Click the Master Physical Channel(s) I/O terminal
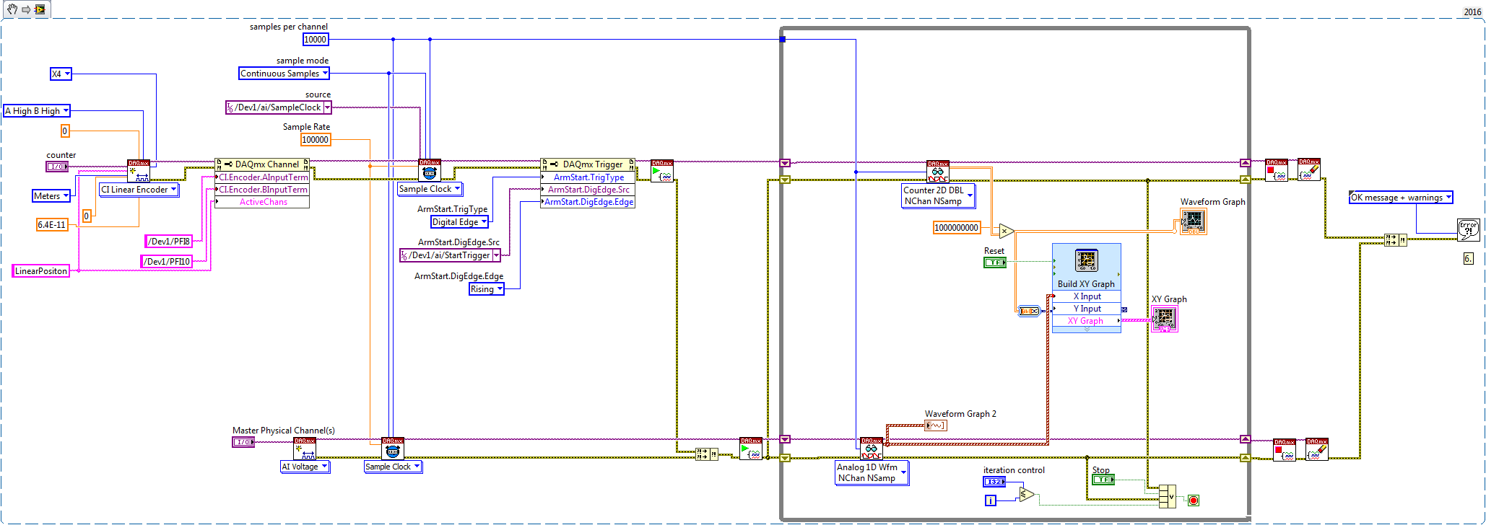Viewport: 1486px width, 525px height. click(x=243, y=442)
